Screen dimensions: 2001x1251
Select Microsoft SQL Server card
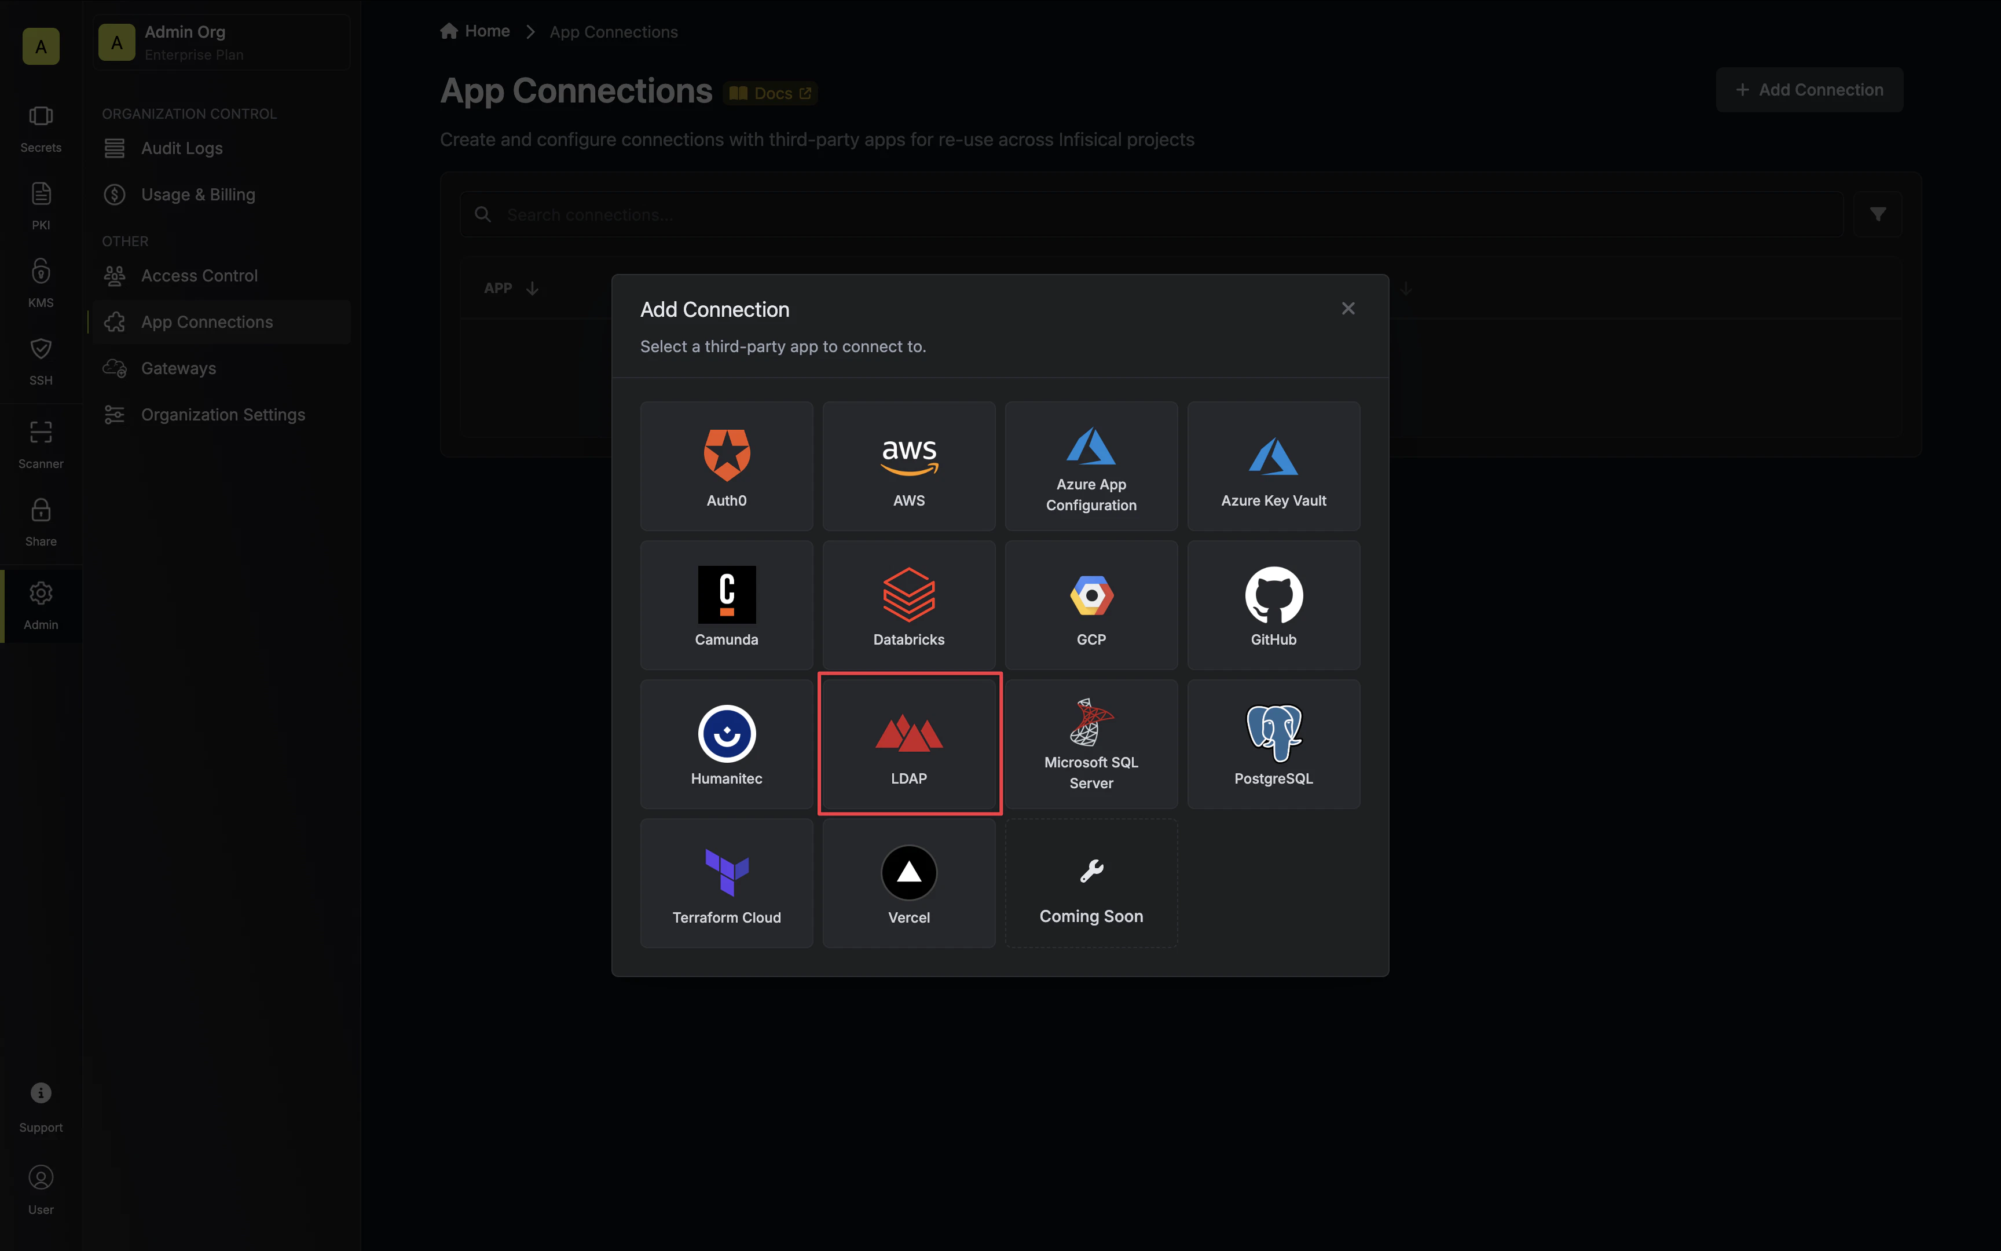coord(1091,744)
